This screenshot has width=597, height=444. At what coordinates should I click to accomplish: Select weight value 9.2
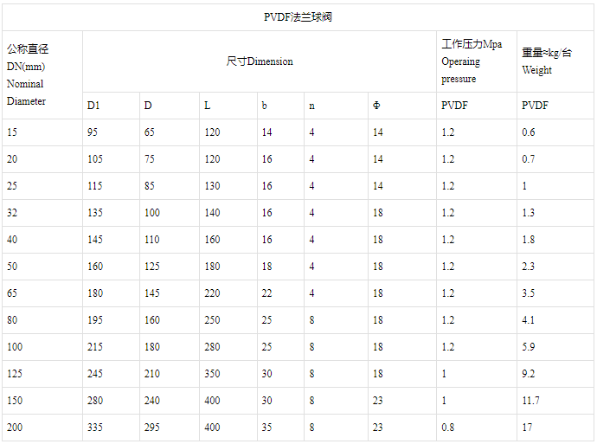point(528,374)
